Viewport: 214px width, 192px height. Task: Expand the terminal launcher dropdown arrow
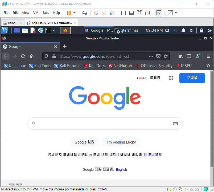54,30
